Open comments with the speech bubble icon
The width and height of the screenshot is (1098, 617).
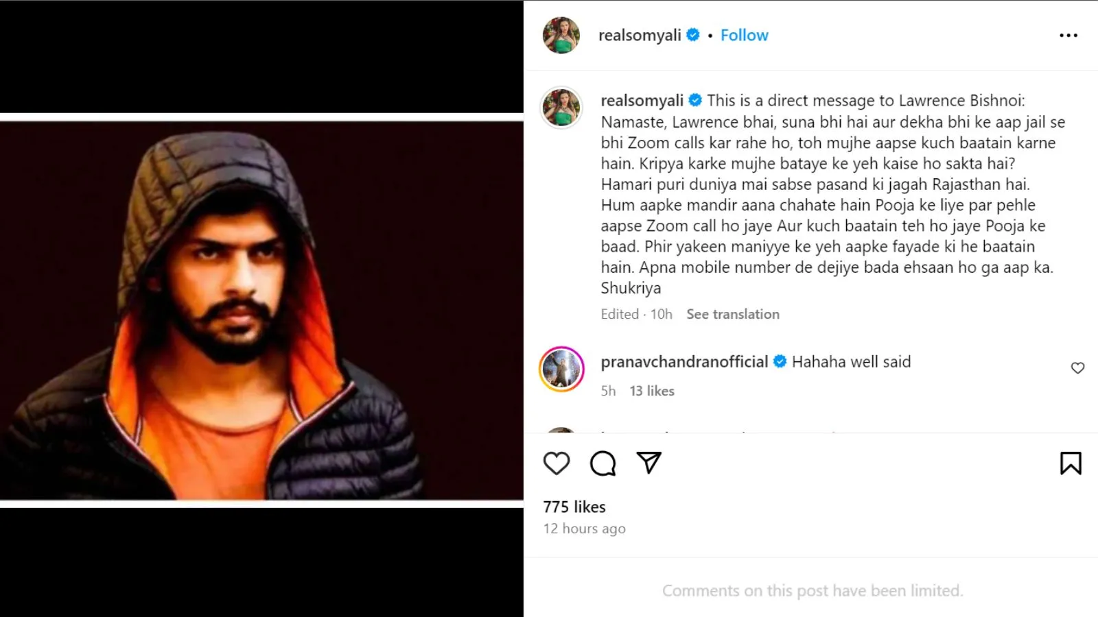tap(603, 463)
